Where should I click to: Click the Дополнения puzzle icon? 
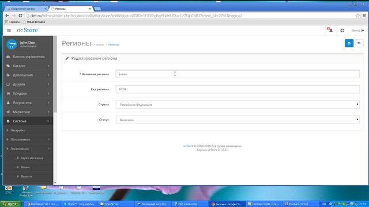[x=8, y=75]
